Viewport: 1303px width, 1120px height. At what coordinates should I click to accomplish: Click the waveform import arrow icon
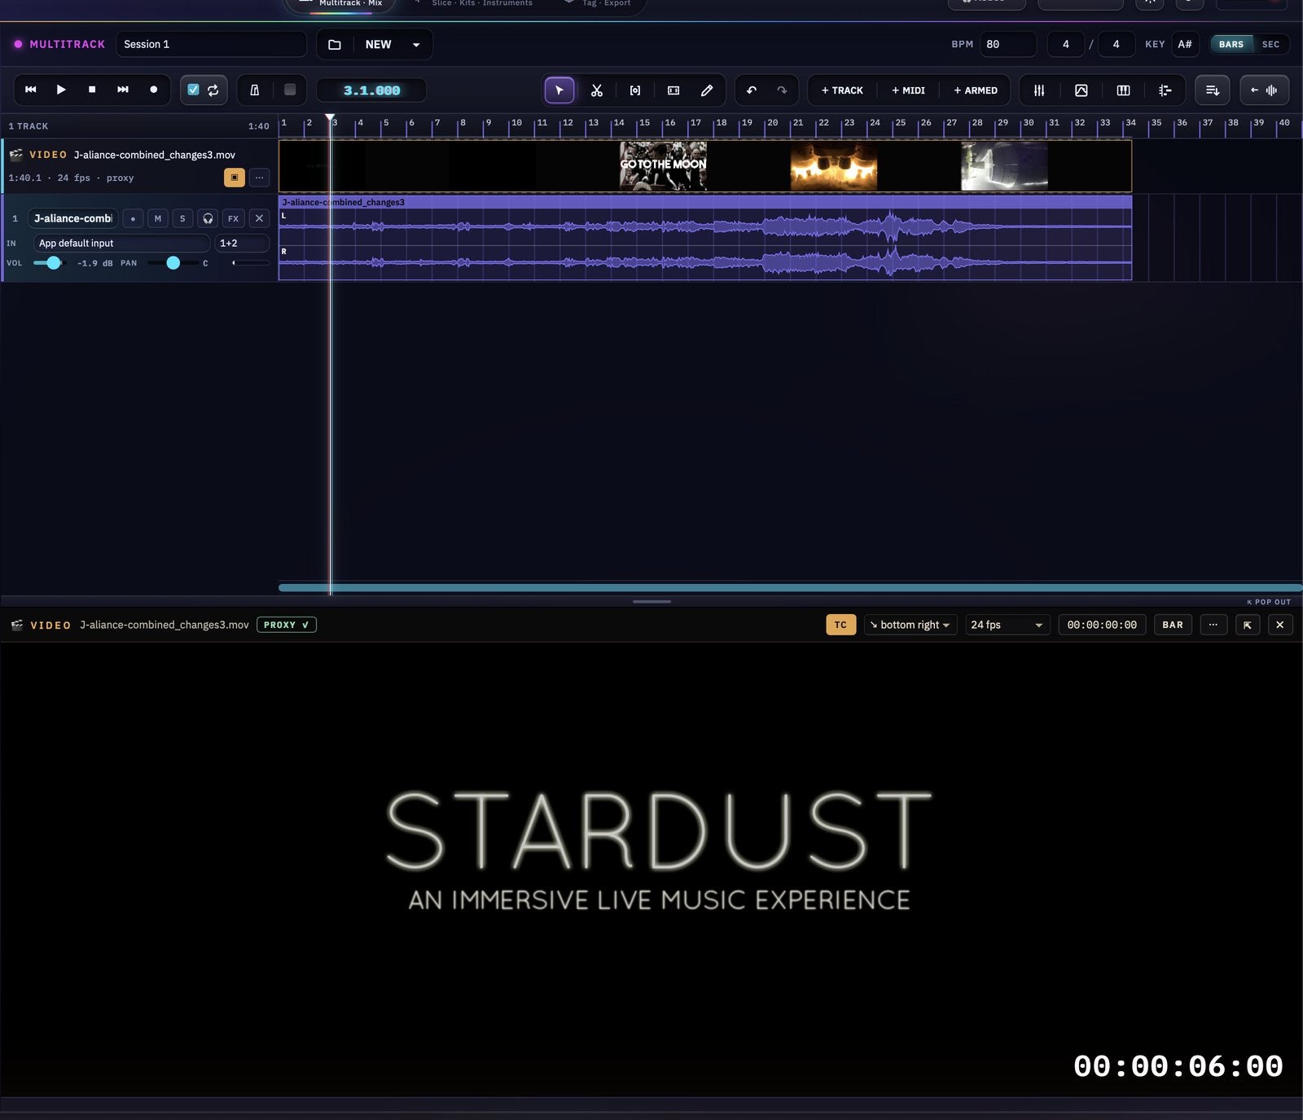pyautogui.click(x=1264, y=90)
